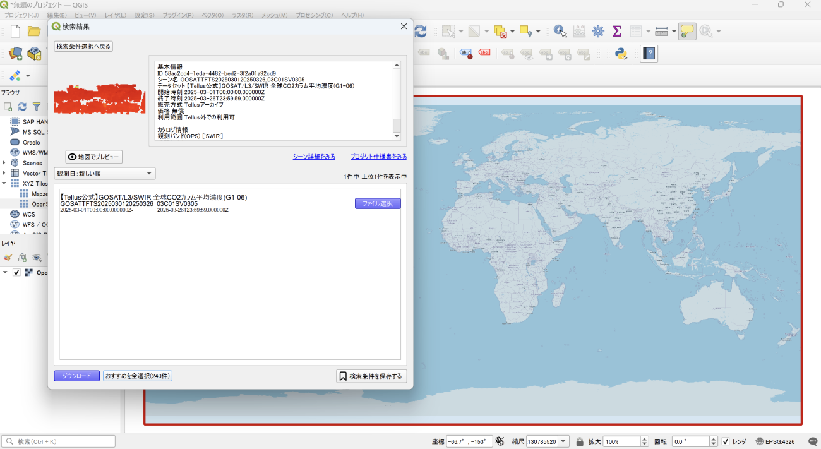Click the Identify Features tool
This screenshot has height=449, width=821.
coord(560,31)
